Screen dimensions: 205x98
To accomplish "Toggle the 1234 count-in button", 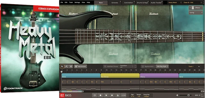I will tap(123, 95).
